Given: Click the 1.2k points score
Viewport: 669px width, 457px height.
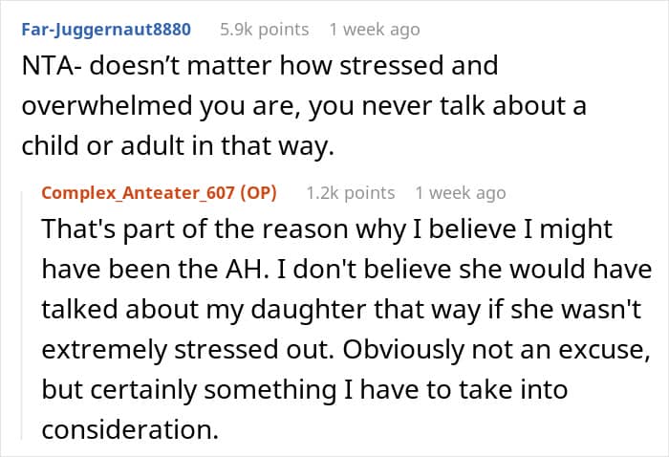Looking at the screenshot, I should (350, 192).
